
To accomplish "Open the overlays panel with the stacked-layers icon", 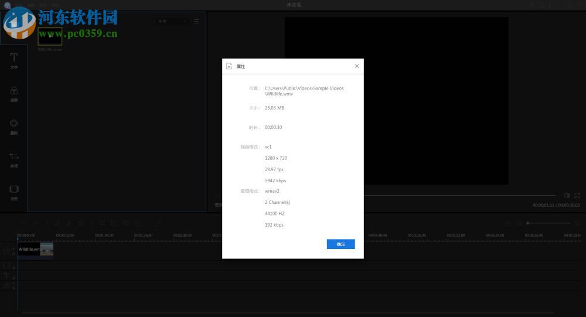I will click(14, 127).
